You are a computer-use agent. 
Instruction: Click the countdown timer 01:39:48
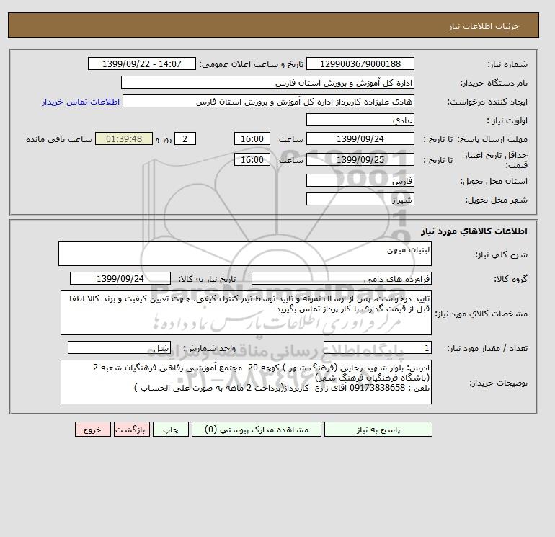[x=124, y=139]
